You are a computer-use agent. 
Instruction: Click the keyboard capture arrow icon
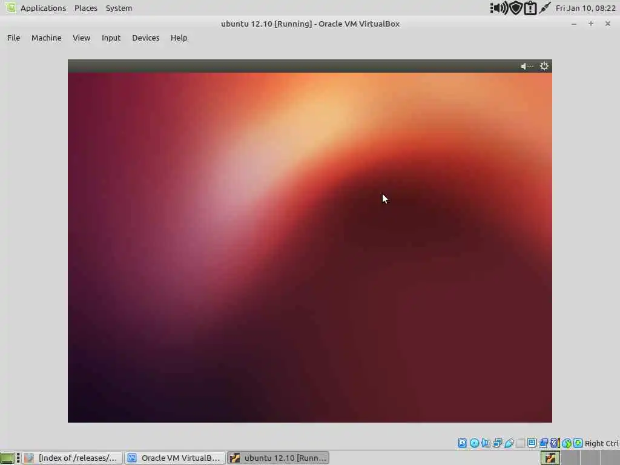pyautogui.click(x=578, y=443)
